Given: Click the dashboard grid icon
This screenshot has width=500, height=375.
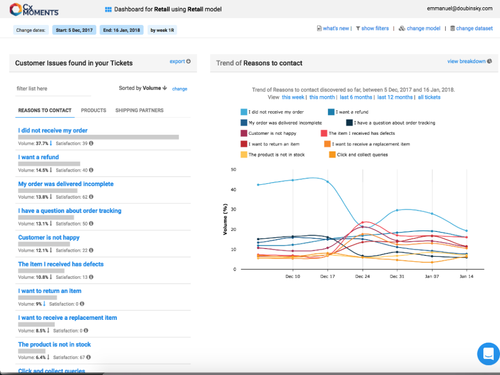Looking at the screenshot, I should point(108,9).
